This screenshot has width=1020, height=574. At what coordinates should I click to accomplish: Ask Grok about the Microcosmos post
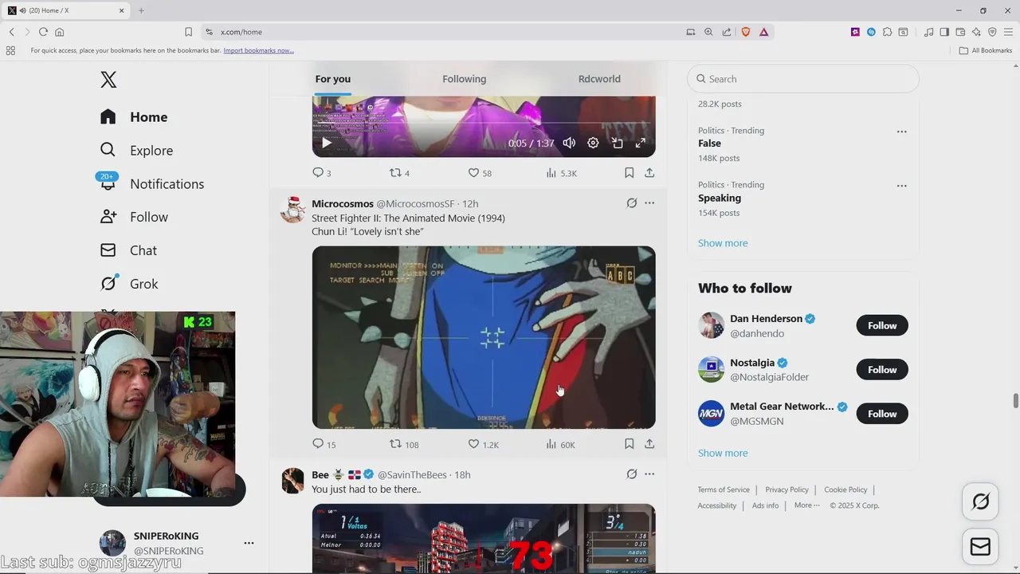[x=631, y=203]
